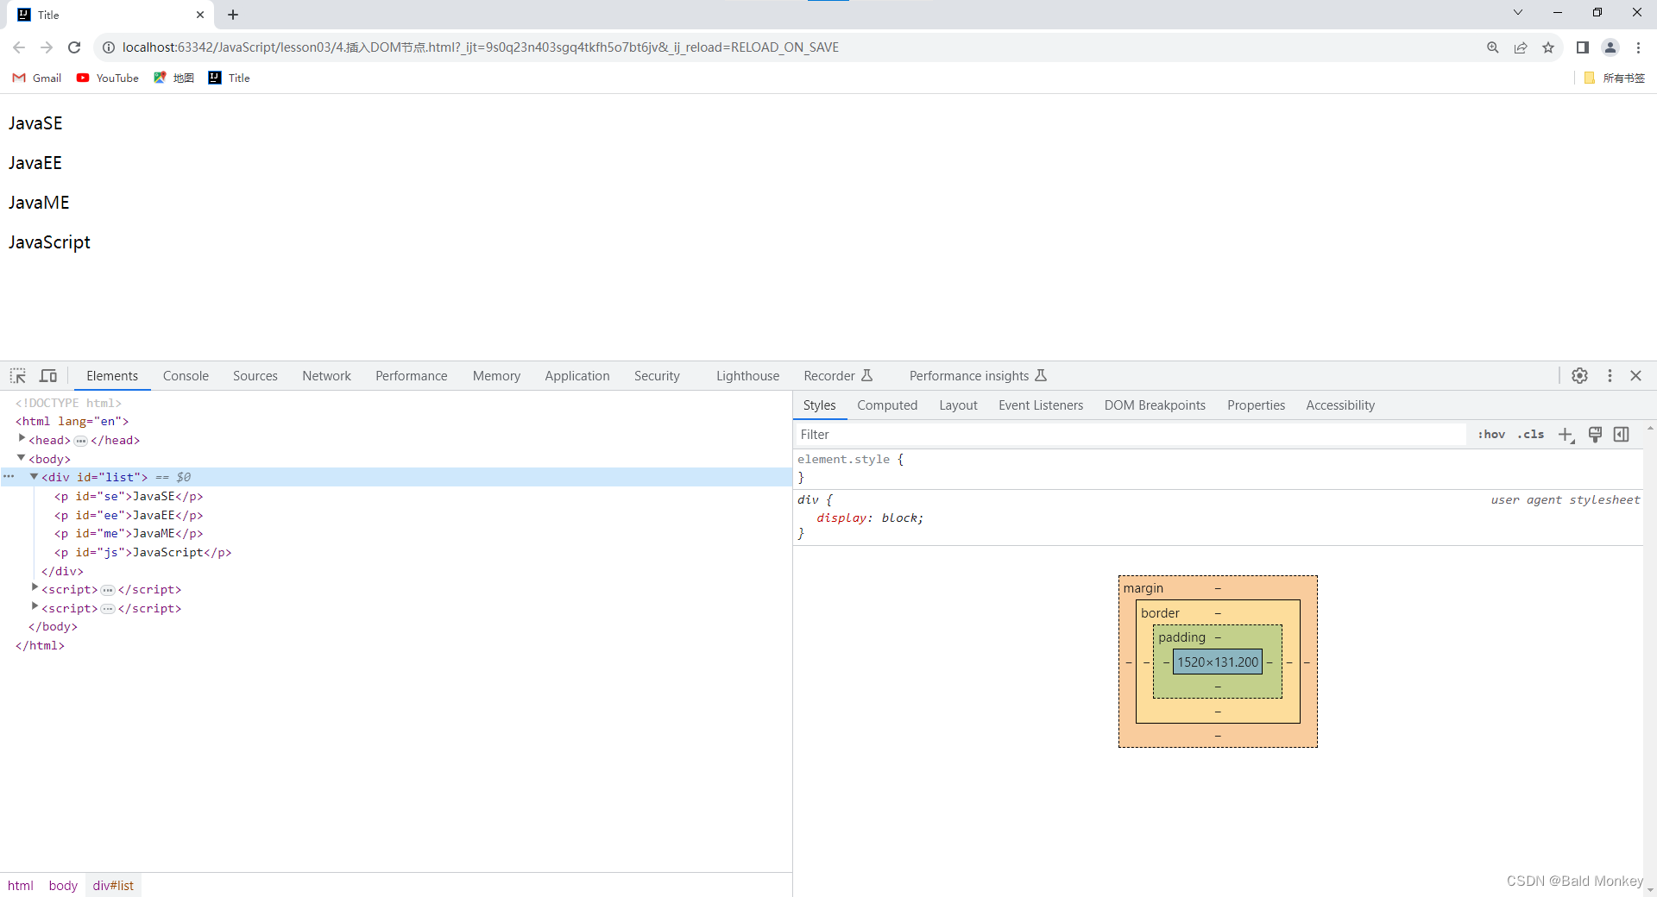Click the body breadcrumb
This screenshot has width=1657, height=897.
click(63, 886)
